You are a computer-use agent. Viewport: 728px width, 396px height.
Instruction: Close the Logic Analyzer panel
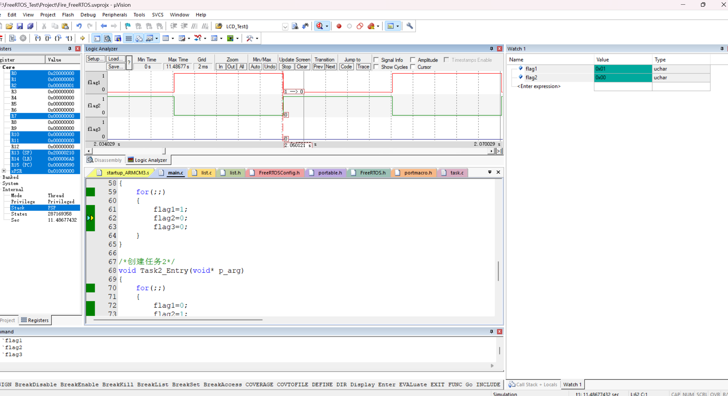[500, 49]
